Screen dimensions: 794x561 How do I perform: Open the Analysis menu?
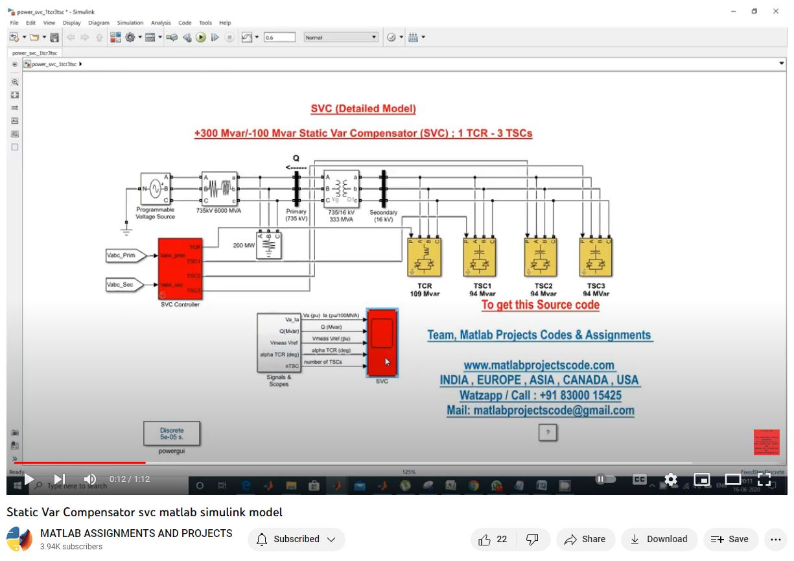161,23
